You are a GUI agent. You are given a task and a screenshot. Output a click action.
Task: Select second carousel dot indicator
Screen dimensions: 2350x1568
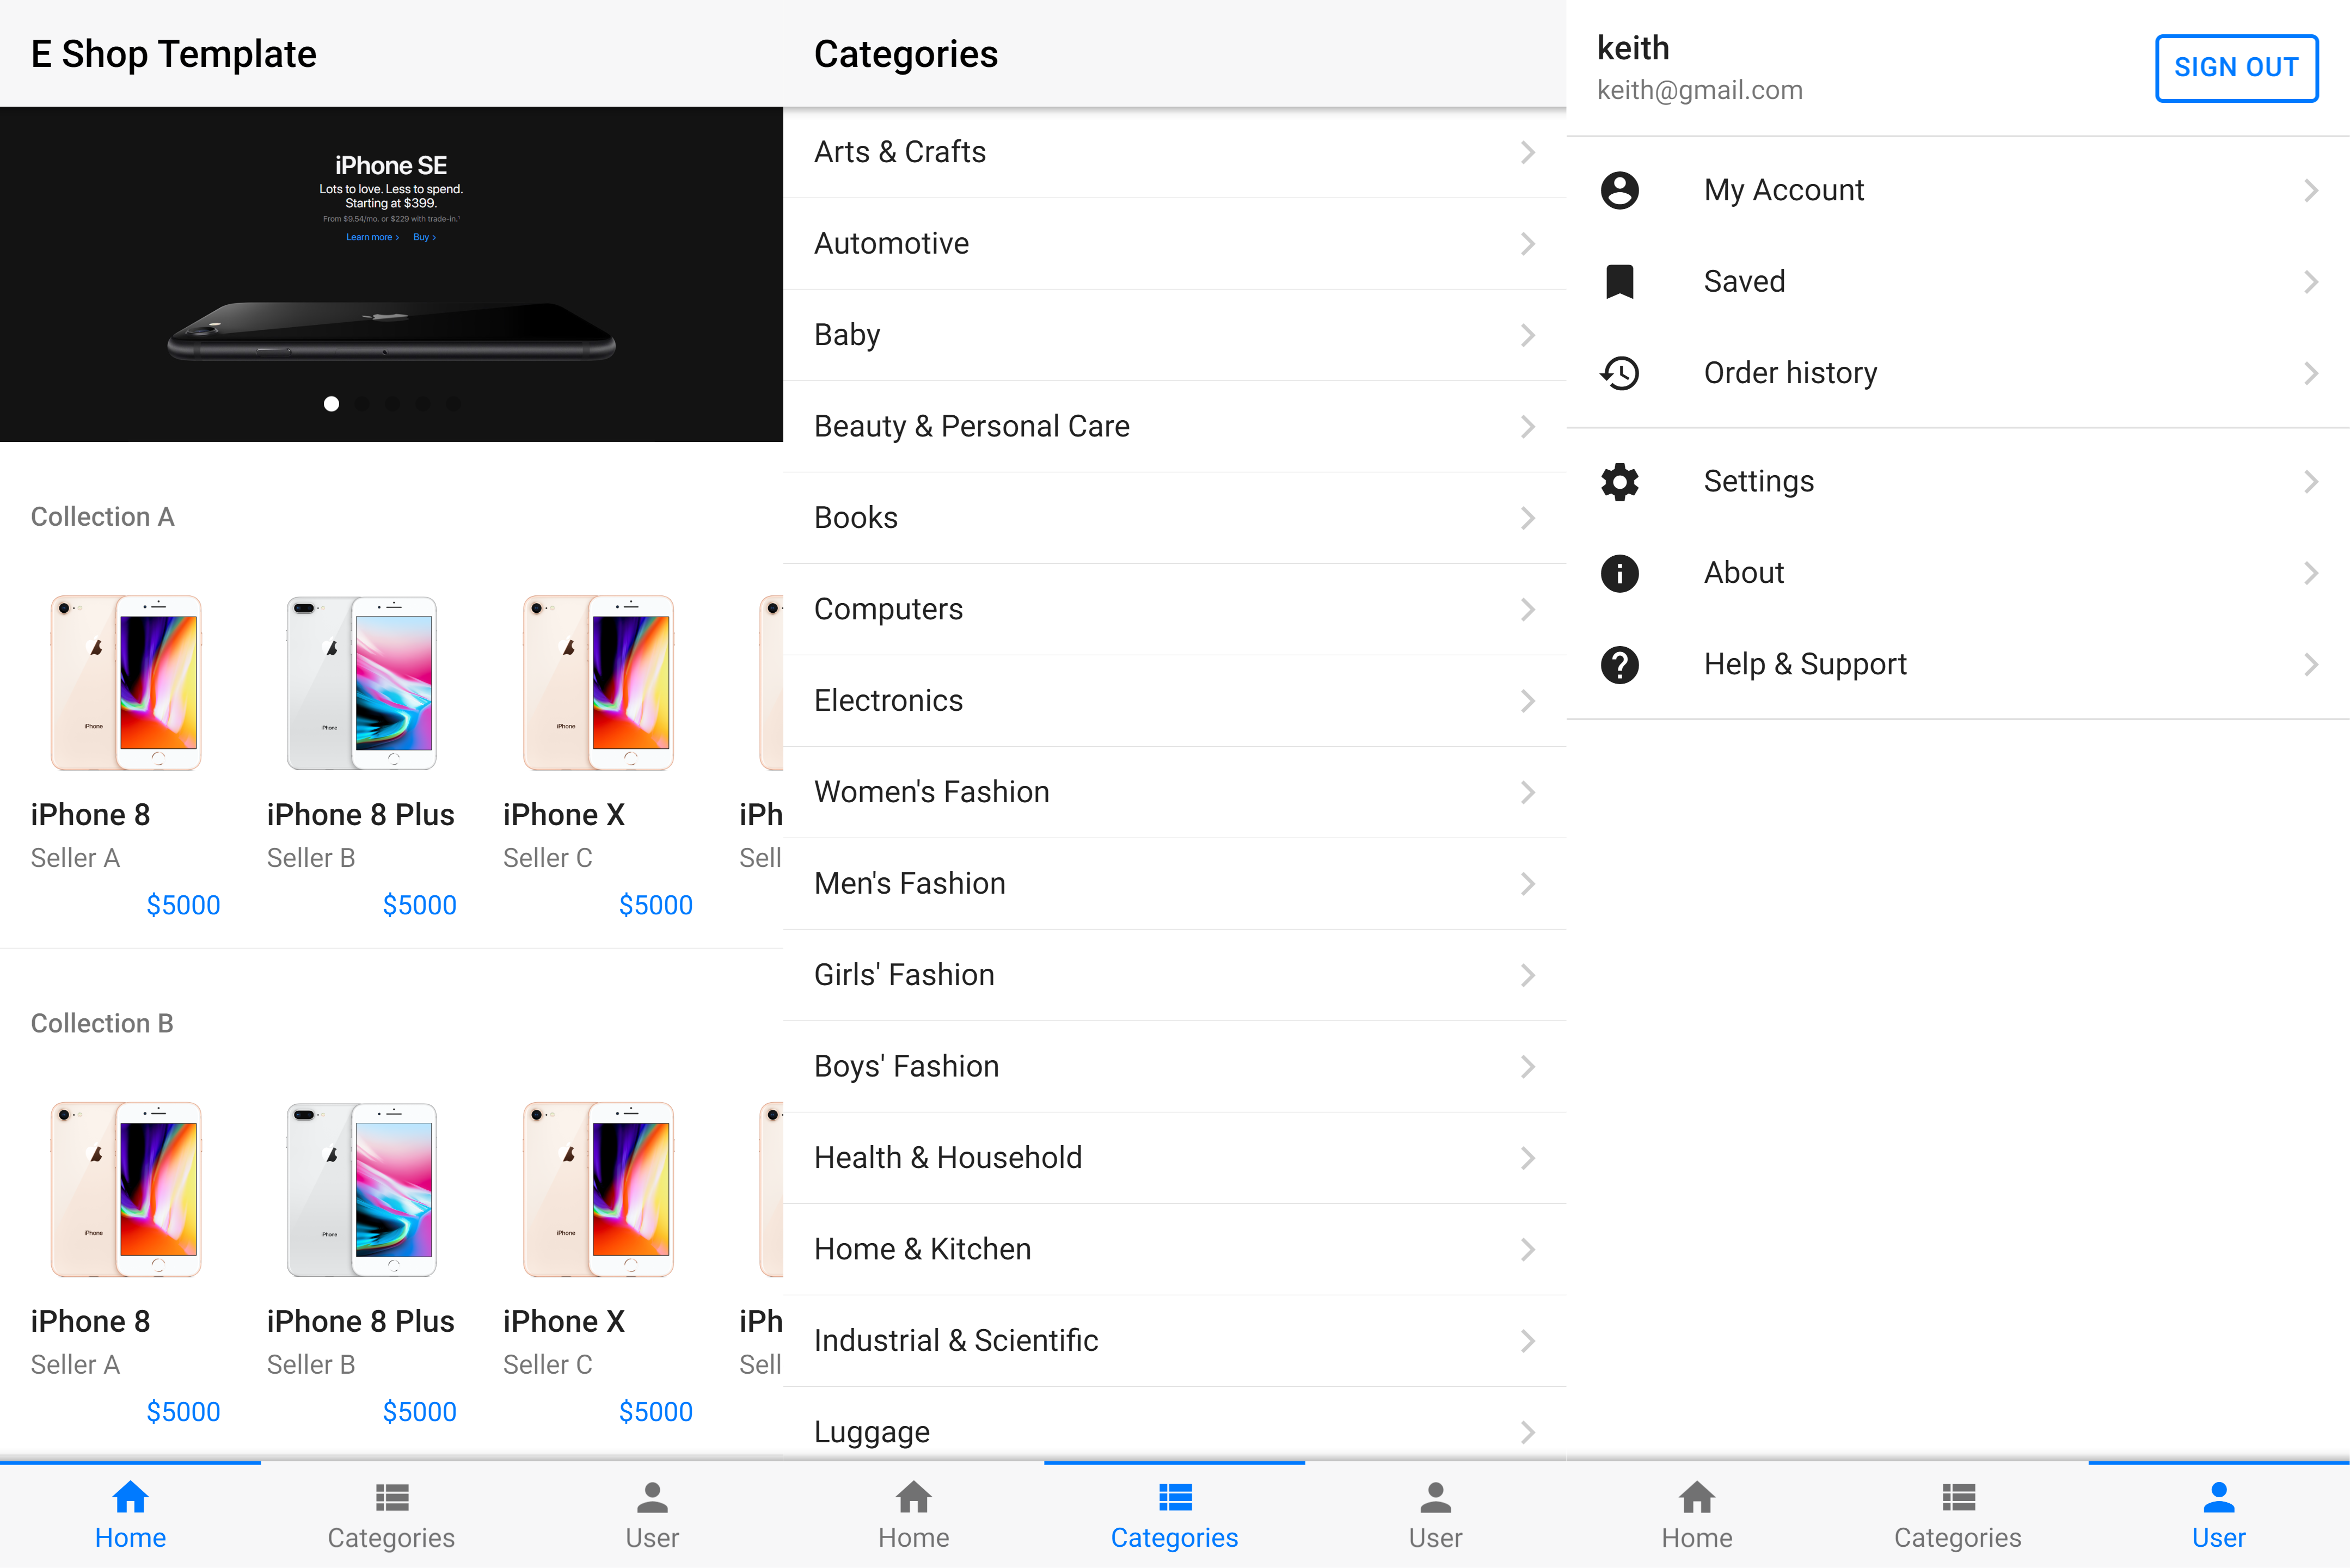(362, 404)
